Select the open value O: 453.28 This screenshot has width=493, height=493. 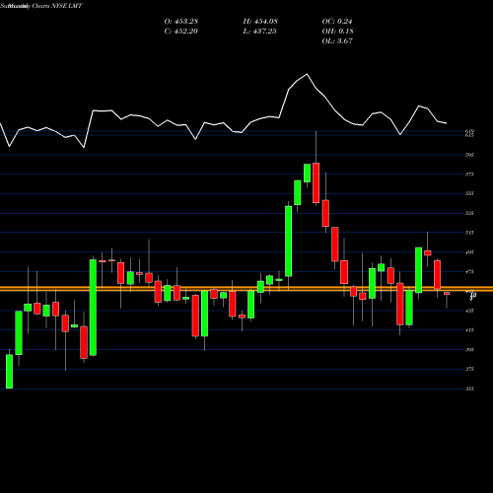tap(181, 22)
